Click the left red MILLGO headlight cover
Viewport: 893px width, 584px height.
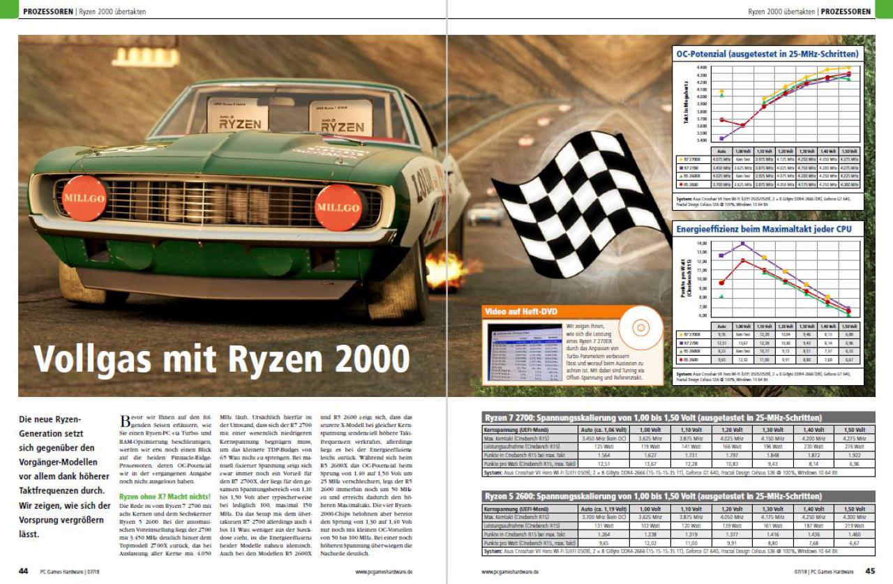point(84,198)
